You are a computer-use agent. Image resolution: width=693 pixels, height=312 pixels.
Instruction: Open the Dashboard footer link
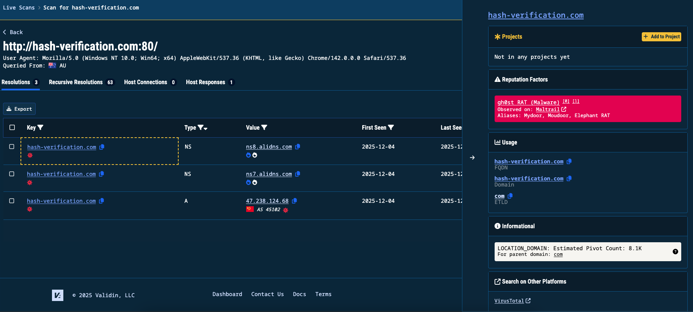(x=227, y=294)
